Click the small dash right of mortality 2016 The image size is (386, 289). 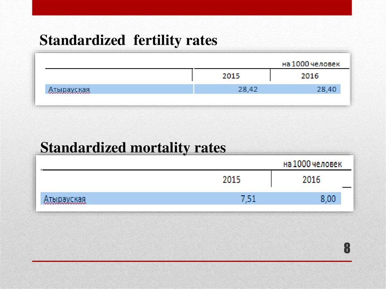tap(346, 187)
